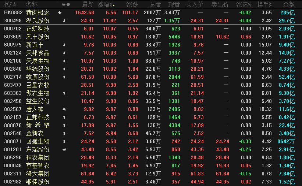Click 海大集团 change value 3.73

133,174
